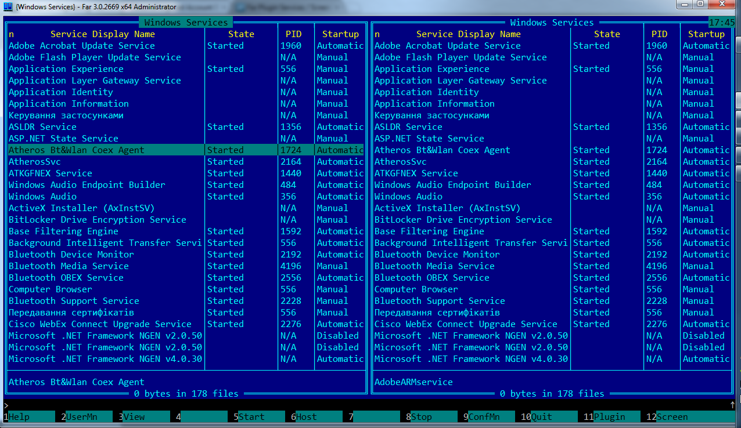The width and height of the screenshot is (741, 428).
Task: Open the UserMn function key item
Action: tap(85, 416)
